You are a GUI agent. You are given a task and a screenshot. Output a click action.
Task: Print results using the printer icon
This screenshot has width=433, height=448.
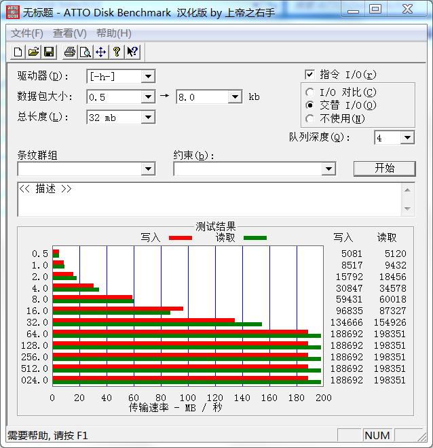pos(70,52)
